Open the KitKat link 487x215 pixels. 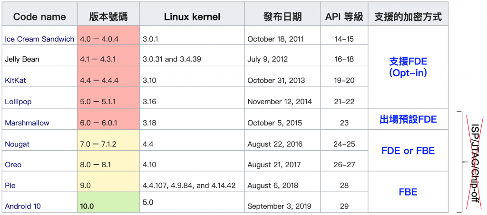tap(16, 81)
